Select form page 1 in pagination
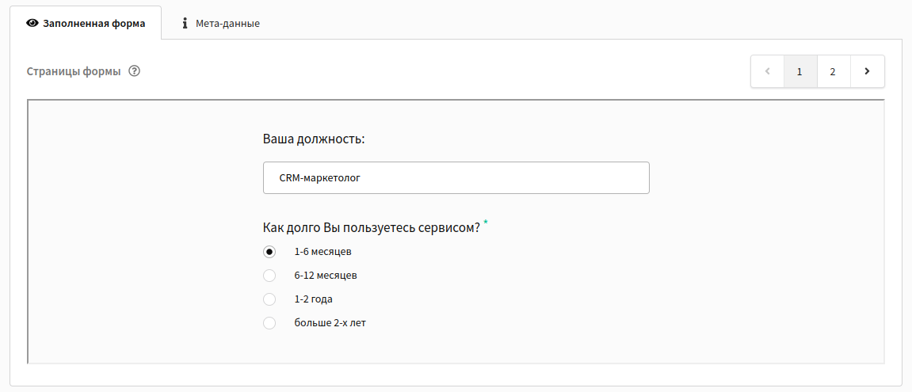This screenshot has width=912, height=392. (799, 71)
